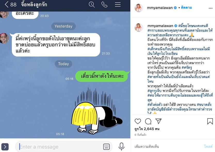Like the post with the heart icon
The image size is (215, 152).
[138, 121]
